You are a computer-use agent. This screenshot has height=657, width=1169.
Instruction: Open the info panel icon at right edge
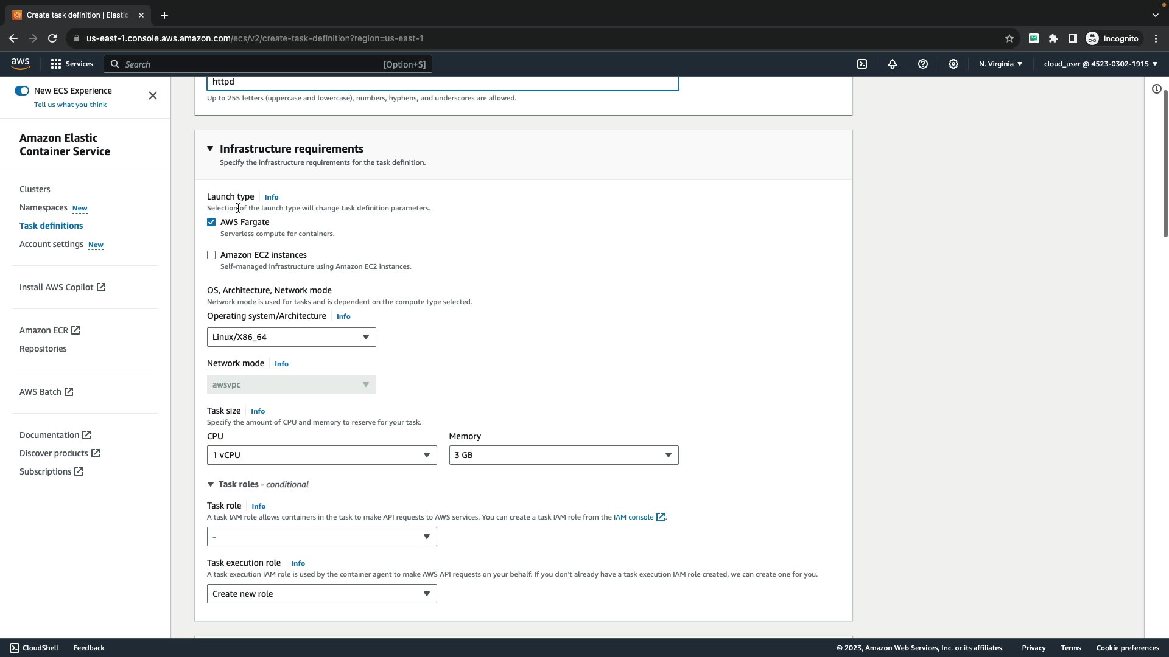(x=1156, y=89)
